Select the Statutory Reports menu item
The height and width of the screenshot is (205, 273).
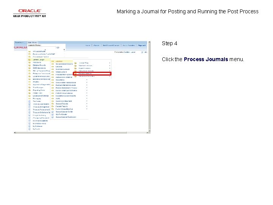coord(39,65)
